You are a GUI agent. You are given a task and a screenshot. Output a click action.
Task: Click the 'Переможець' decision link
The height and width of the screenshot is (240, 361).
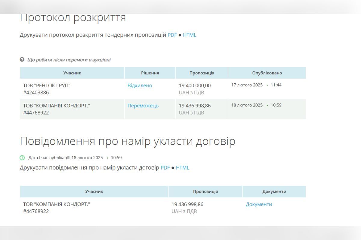[143, 105]
